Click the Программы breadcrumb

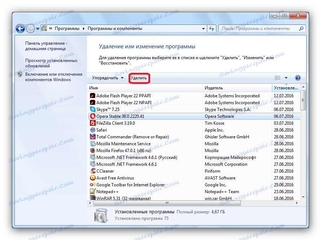click(67, 28)
